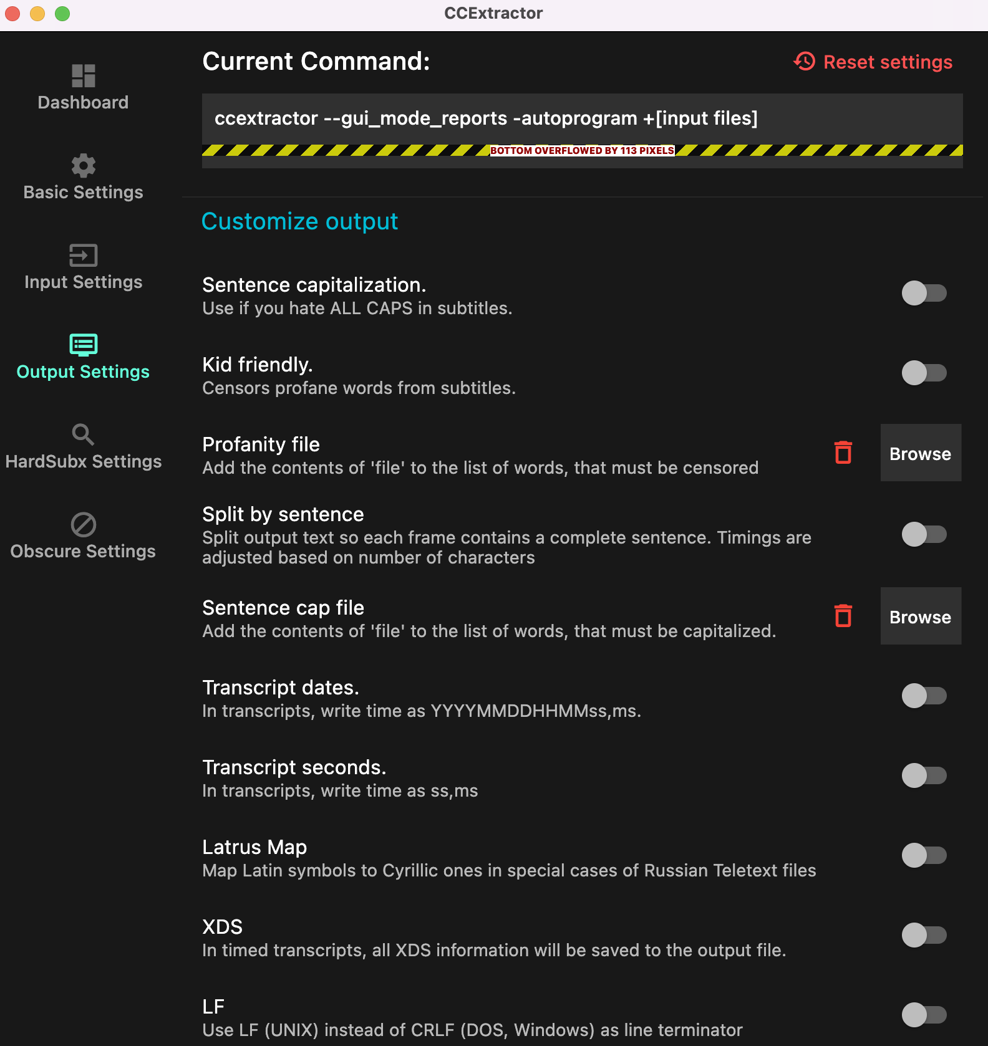Clear the Sentence cap file with trash icon

coord(843,616)
